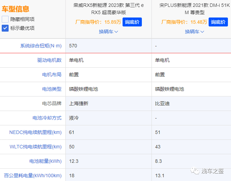Click the WLTC range value 50
Screen dimensions: 231x181
point(72,147)
